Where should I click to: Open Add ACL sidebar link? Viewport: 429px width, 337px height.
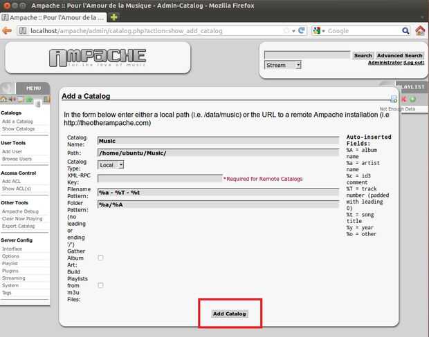click(x=11, y=181)
